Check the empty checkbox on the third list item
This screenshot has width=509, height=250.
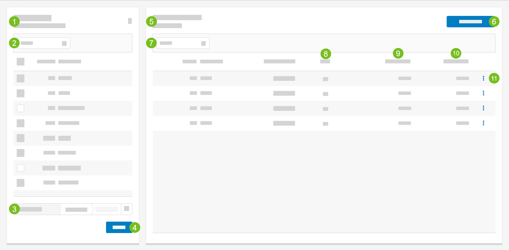point(20,108)
